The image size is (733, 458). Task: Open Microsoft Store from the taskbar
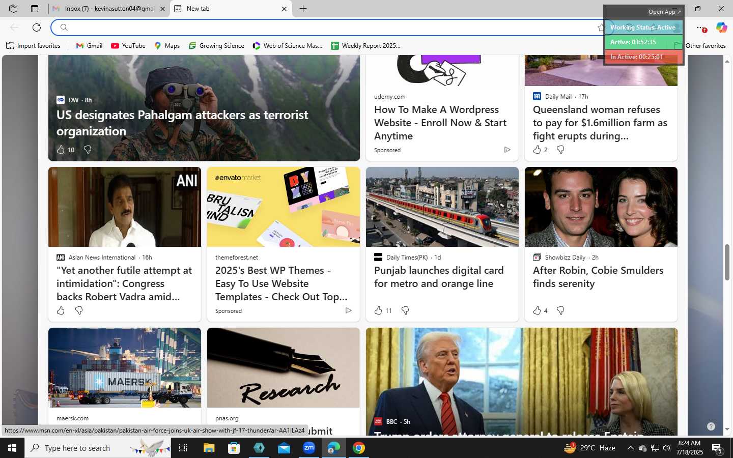(x=234, y=448)
